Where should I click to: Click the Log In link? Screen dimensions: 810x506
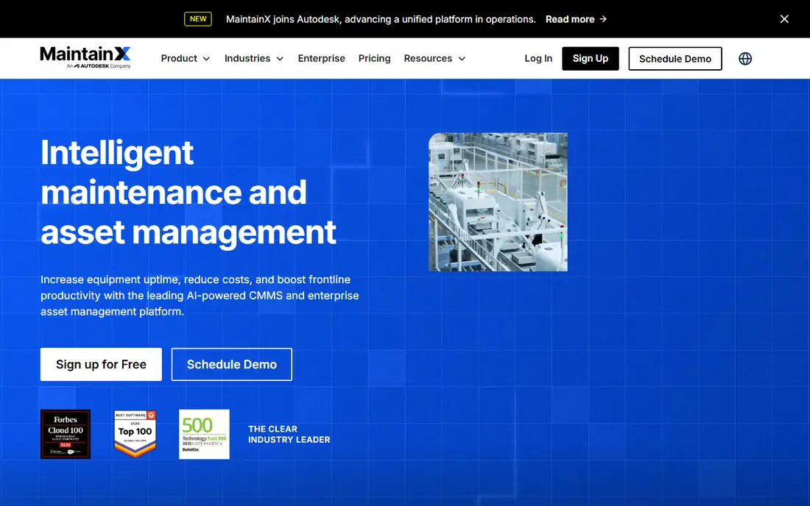[x=538, y=58]
